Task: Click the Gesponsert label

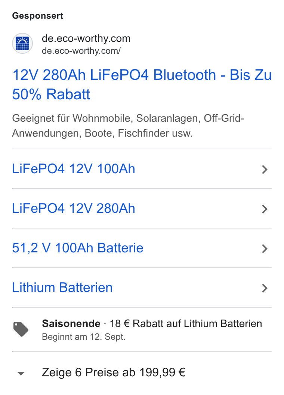Action: click(38, 16)
